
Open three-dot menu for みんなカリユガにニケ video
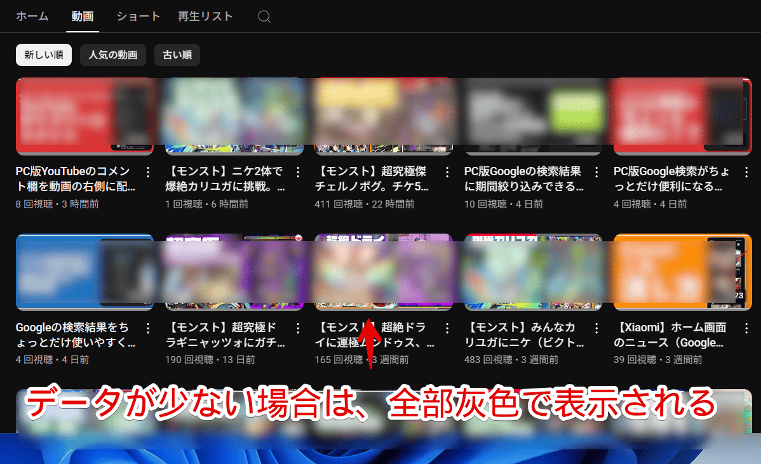[x=596, y=328]
